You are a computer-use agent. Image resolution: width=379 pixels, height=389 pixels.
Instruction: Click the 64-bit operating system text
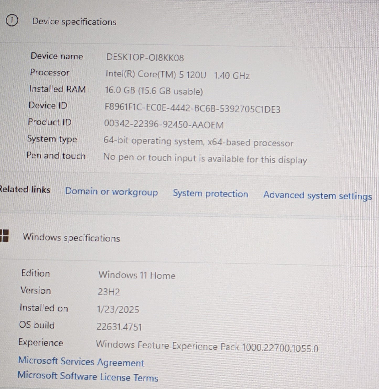click(x=198, y=142)
